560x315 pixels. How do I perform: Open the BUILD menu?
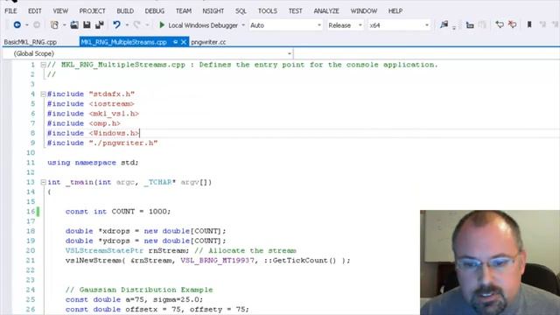[x=125, y=11]
